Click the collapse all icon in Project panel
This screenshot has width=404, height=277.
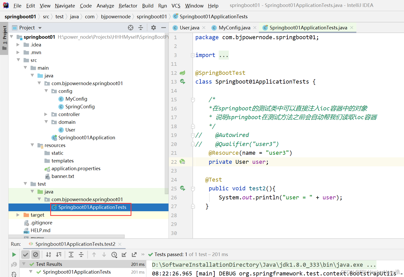click(x=141, y=28)
